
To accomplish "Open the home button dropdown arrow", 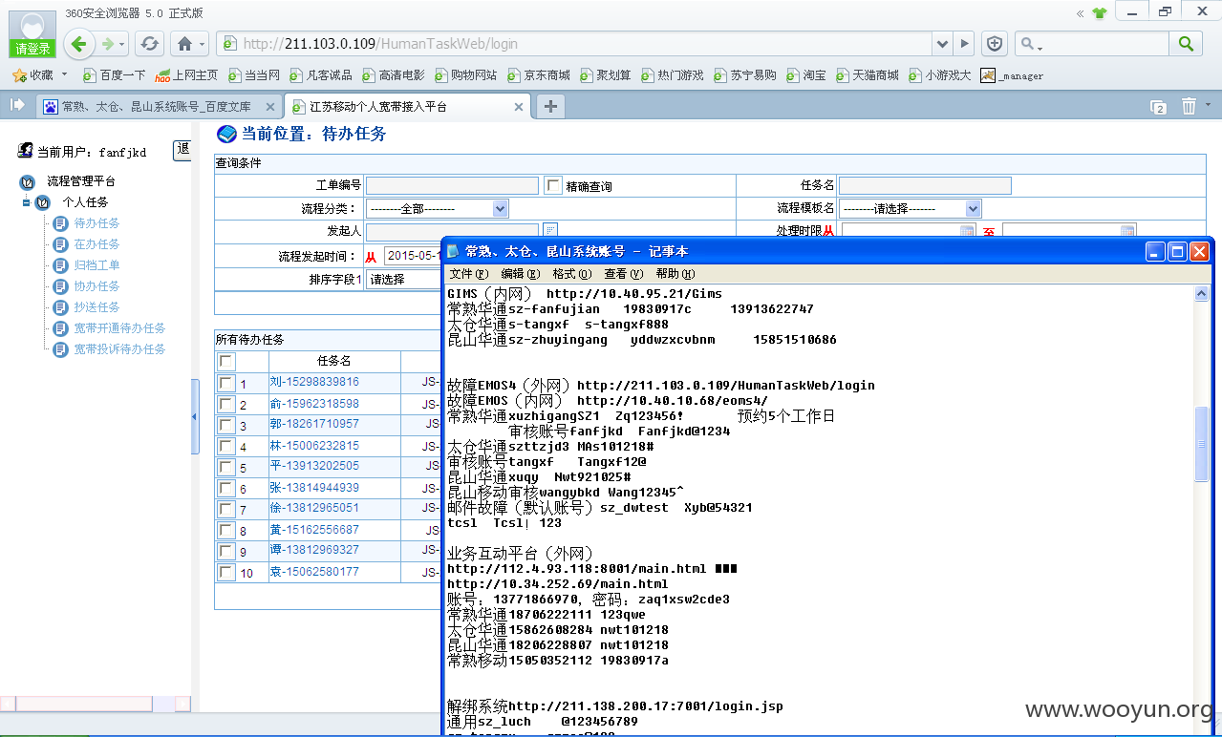I will point(203,43).
